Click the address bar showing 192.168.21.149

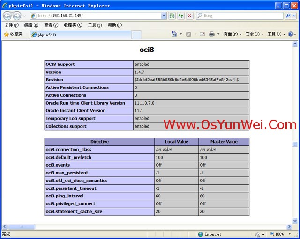point(96,16)
